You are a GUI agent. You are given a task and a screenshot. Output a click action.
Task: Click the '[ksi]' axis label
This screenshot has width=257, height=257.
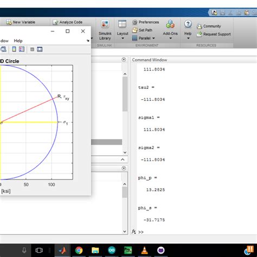point(6,191)
